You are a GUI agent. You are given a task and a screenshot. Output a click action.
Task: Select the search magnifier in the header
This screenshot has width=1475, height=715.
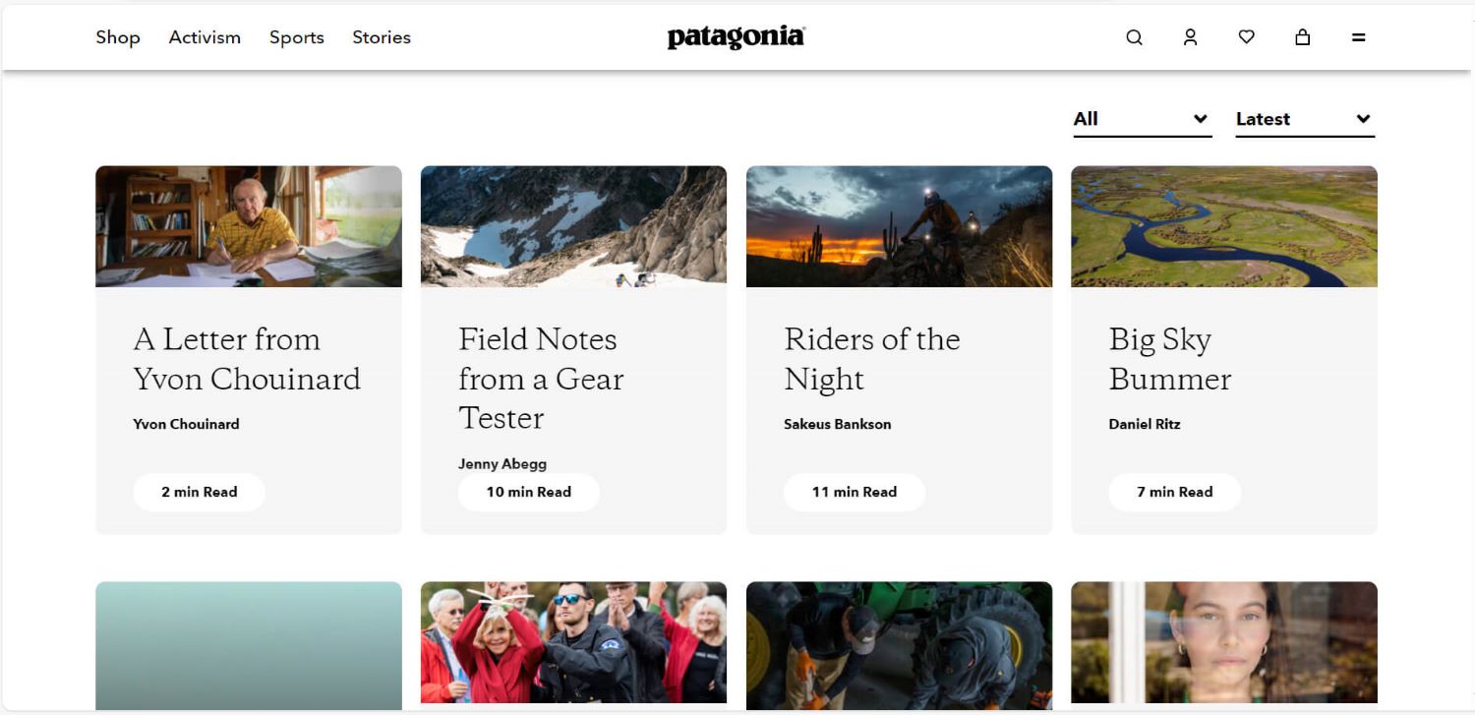point(1134,36)
